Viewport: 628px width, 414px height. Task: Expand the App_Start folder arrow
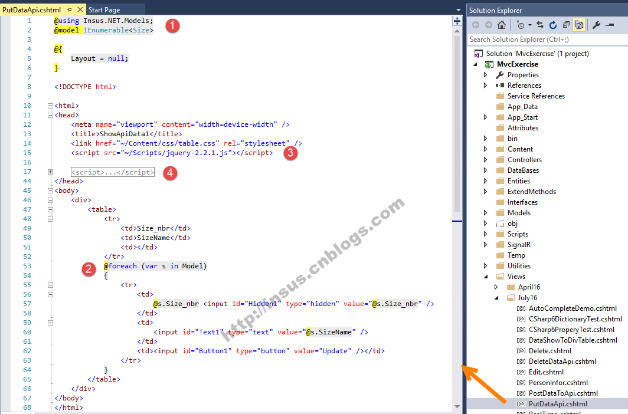click(x=485, y=117)
